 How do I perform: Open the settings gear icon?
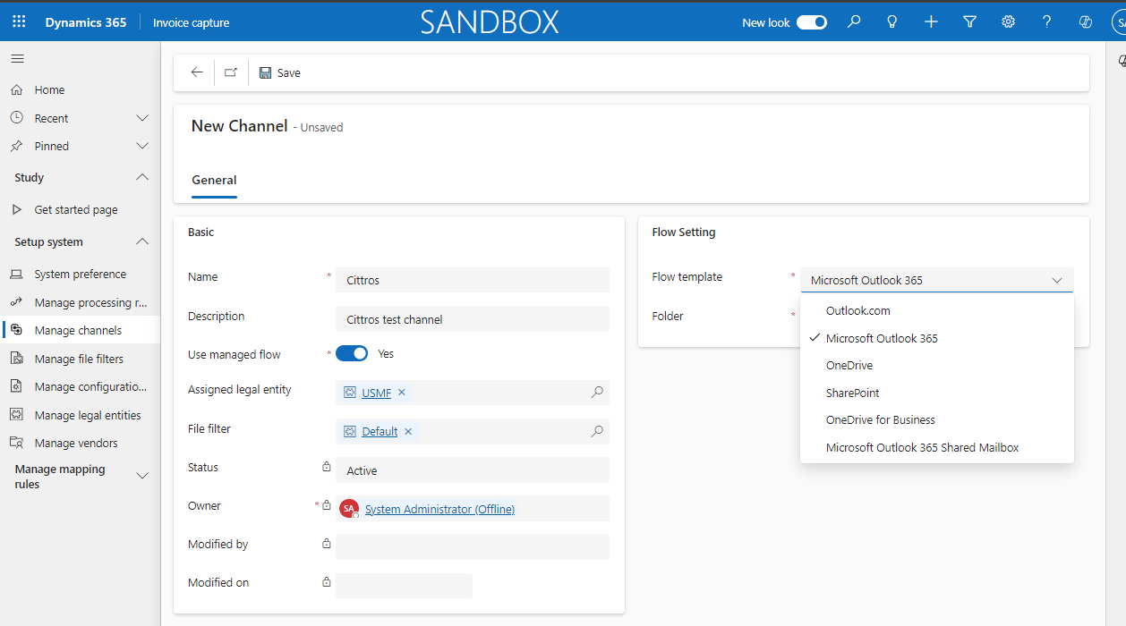click(1008, 22)
